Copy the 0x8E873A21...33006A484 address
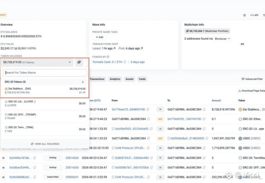This screenshot has height=183, width=265. (x=152, y=158)
